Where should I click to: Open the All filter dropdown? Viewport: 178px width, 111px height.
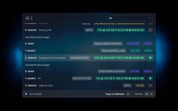point(130,18)
